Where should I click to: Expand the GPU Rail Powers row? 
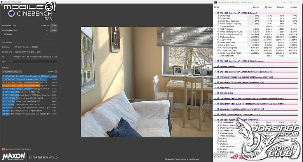(218, 147)
